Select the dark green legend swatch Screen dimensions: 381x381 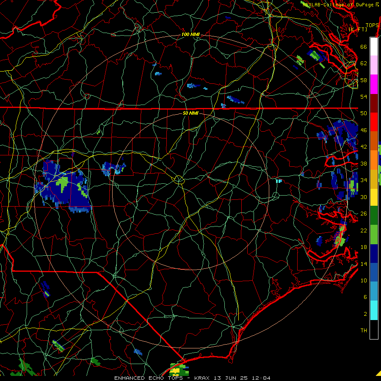(x=374, y=215)
